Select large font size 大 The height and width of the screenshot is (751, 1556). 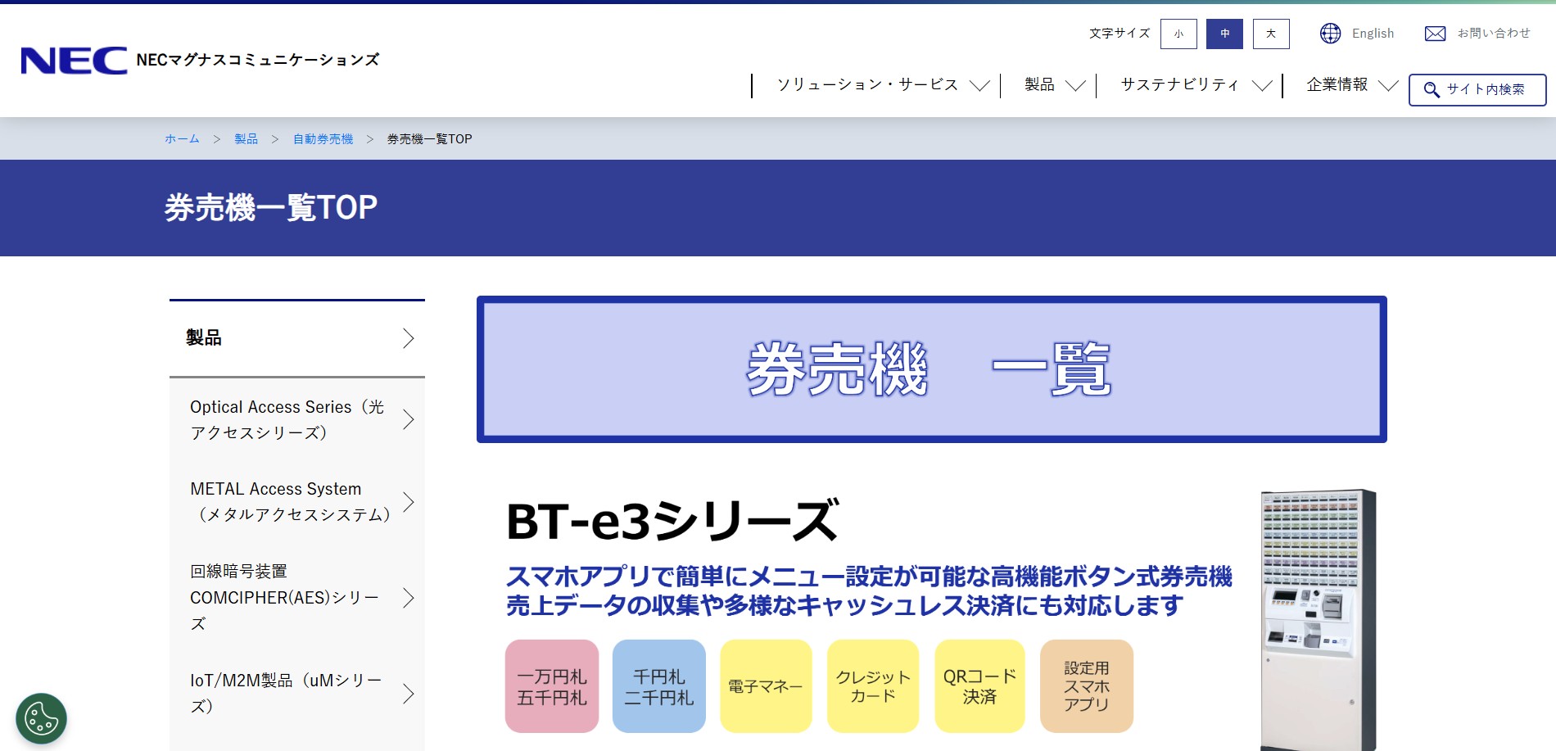1271,34
